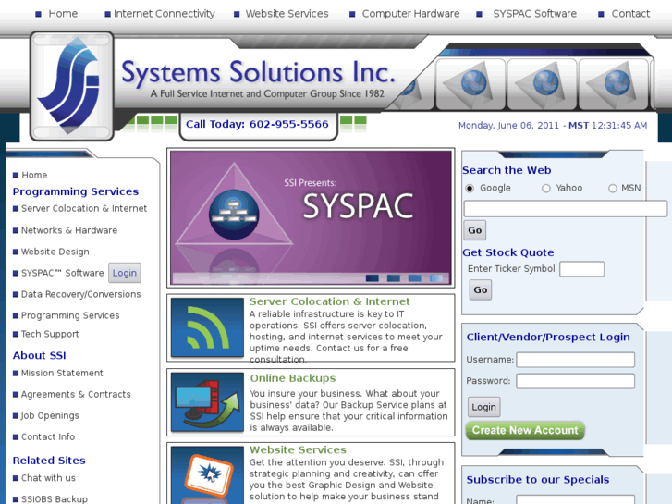Open Networks & Hardware sidebar link
The image size is (672, 504).
coord(69,230)
